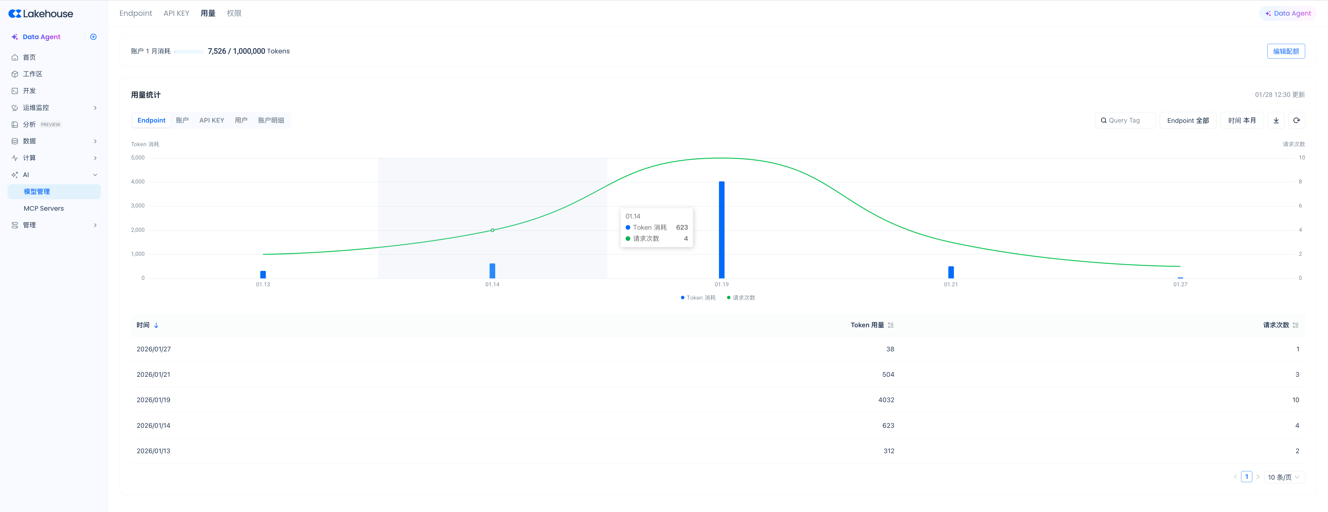Switch to the API KEY top tab
Viewport: 1328px width, 512px height.
(176, 13)
